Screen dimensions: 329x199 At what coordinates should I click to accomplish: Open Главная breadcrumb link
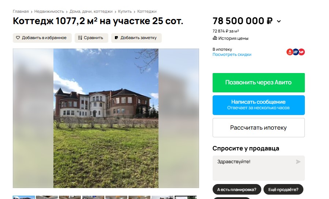(21, 11)
